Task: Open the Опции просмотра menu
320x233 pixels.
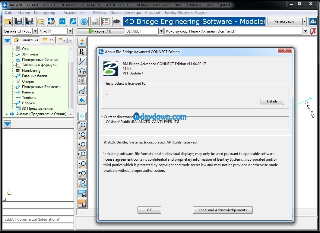Action: [125, 12]
